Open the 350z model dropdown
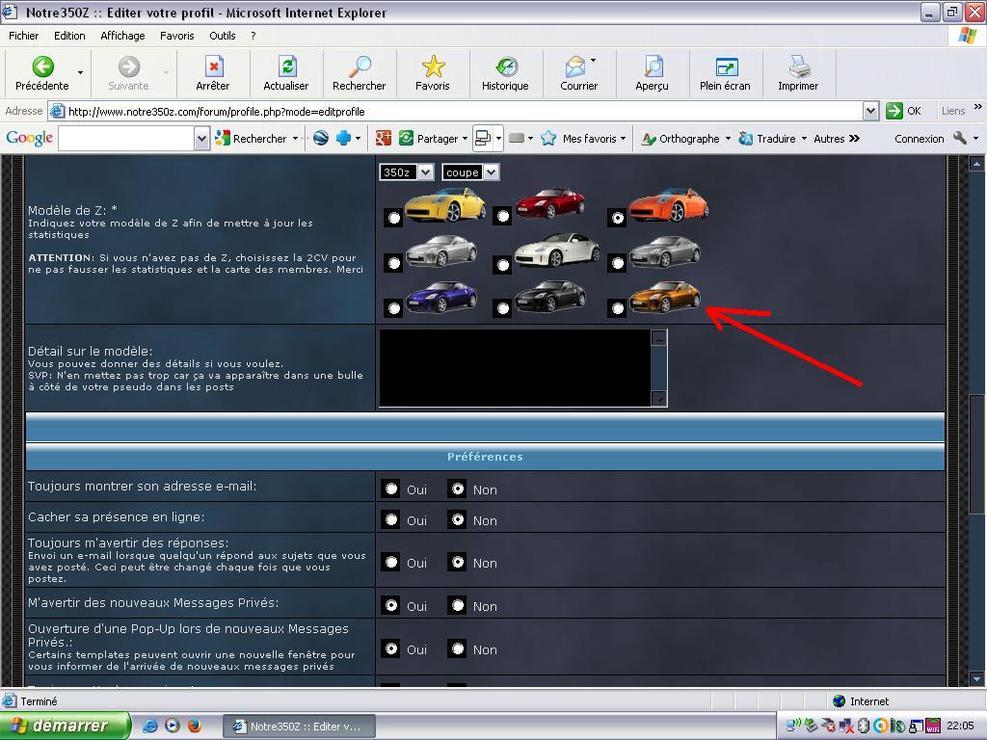This screenshot has height=740, width=987. pos(406,172)
